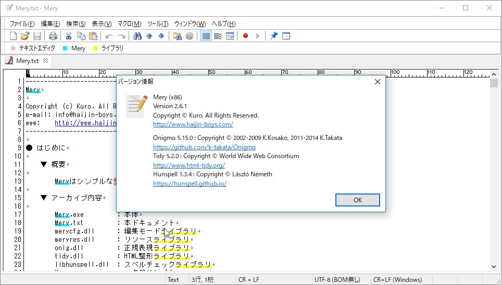Screen dimensions: 502x285
Task: Click the UTF-8 (BOM無し) encoding status
Action: pos(337,280)
